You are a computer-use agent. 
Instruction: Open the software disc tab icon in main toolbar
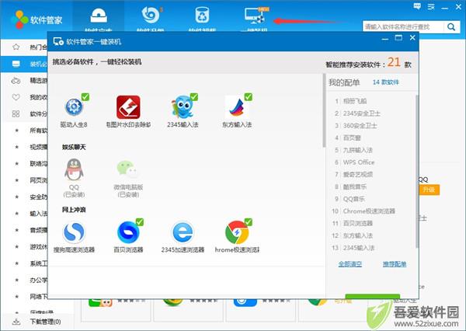pyautogui.click(x=99, y=16)
